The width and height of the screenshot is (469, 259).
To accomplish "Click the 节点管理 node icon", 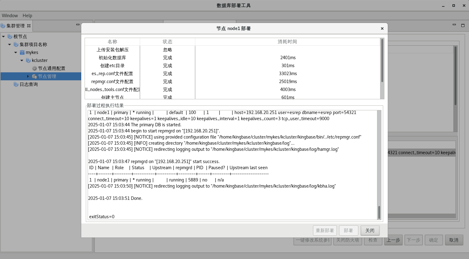I will coord(34,76).
